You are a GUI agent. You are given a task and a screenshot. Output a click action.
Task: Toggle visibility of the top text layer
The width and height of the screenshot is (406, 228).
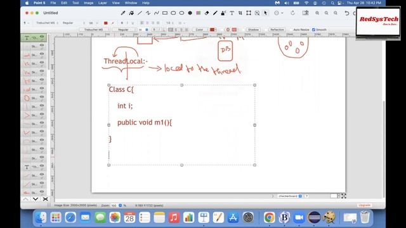point(42,37)
